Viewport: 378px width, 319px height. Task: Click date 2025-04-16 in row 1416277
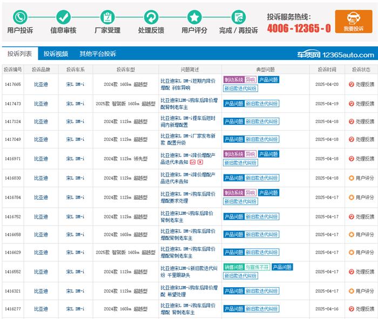point(327,309)
